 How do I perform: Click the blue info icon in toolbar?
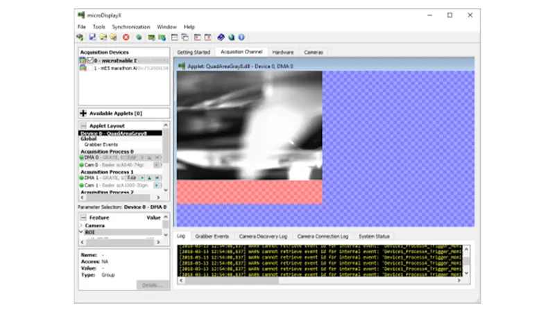241,37
